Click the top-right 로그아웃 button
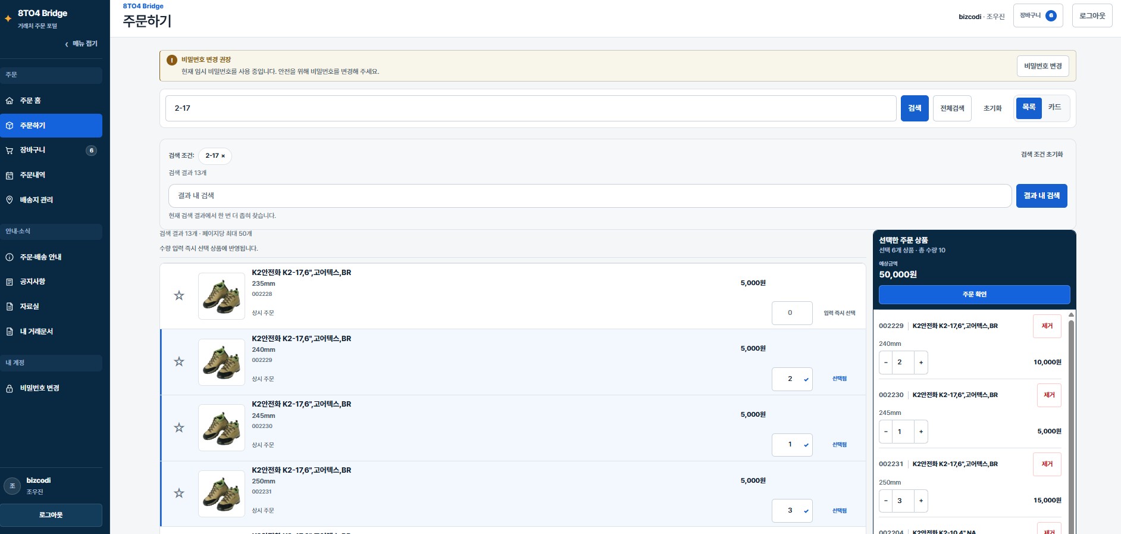 (x=1092, y=16)
